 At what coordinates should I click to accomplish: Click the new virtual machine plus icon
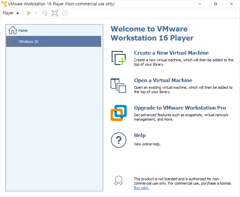click(119, 58)
